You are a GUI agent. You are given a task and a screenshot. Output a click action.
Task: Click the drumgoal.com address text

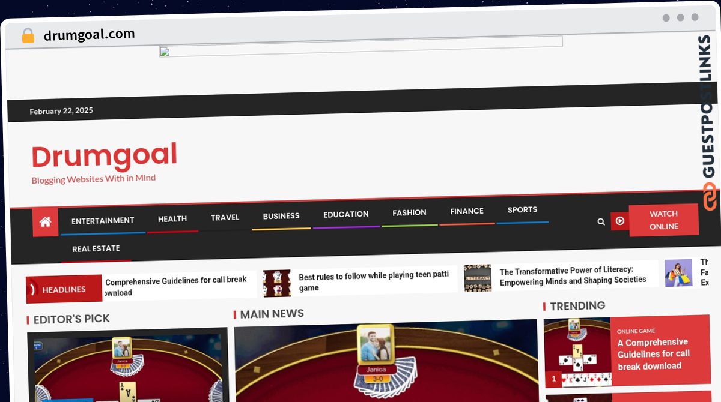point(90,34)
